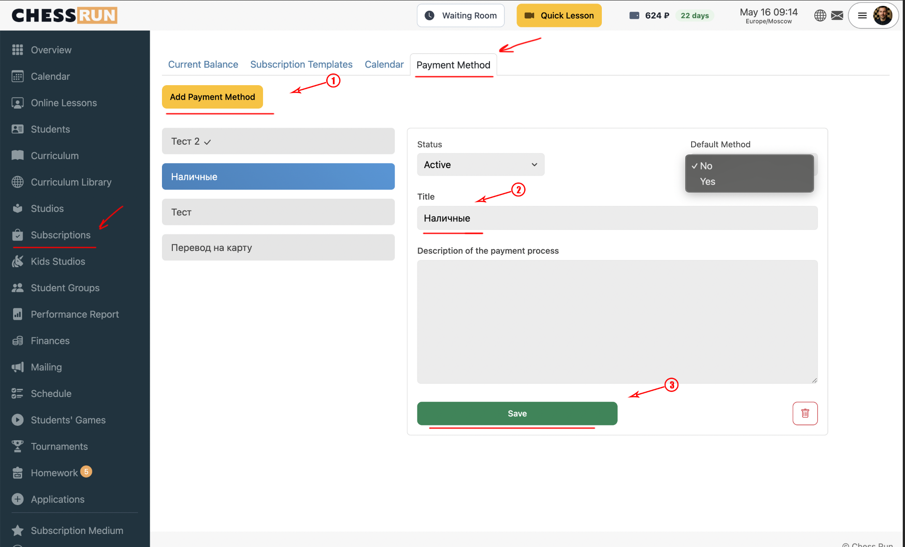Click the Title input field
The height and width of the screenshot is (547, 905).
tap(617, 218)
